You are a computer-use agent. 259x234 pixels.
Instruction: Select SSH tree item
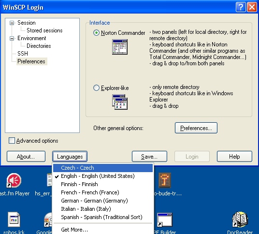coord(23,54)
